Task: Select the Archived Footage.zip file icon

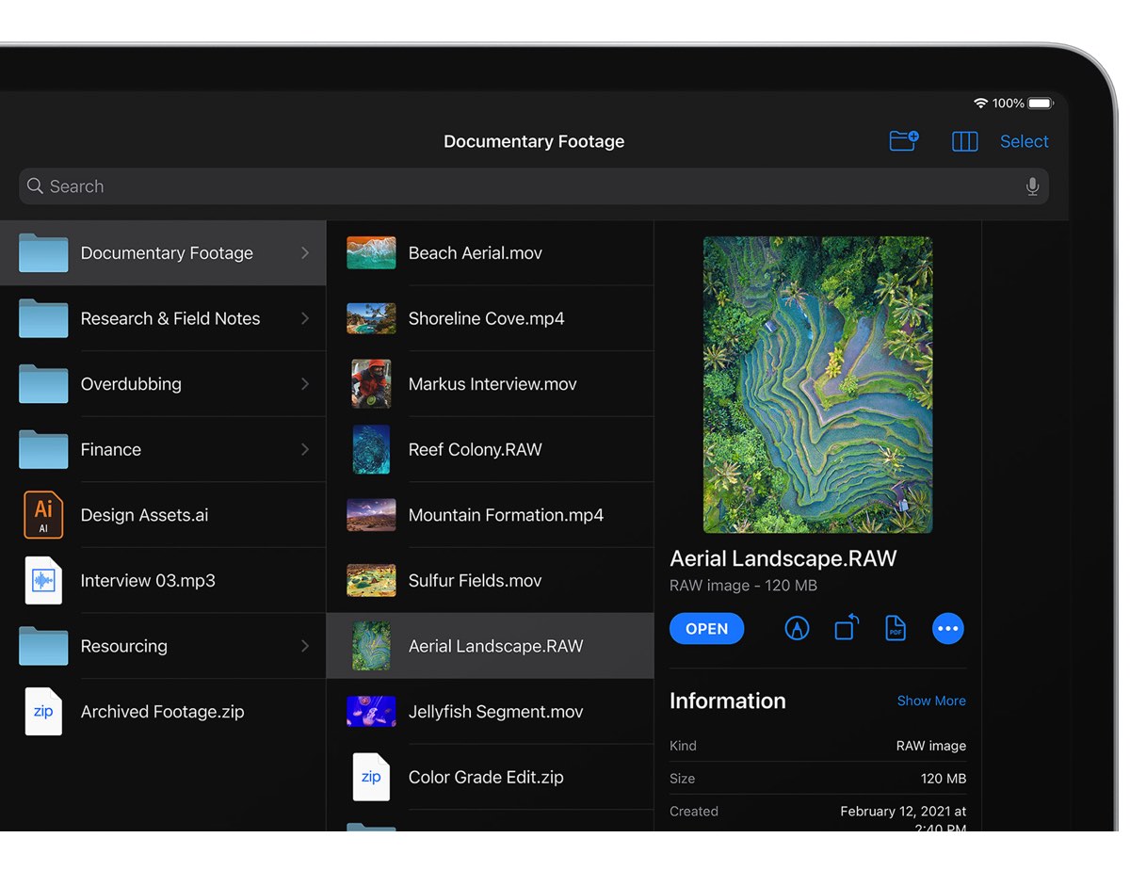Action: pyautogui.click(x=43, y=712)
